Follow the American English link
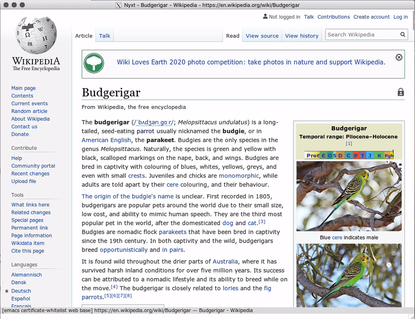415x319 pixels. [106, 140]
